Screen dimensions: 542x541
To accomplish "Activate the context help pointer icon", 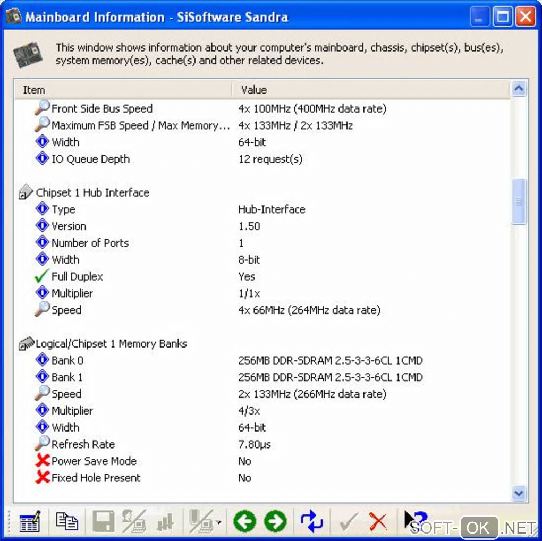I will click(415, 521).
